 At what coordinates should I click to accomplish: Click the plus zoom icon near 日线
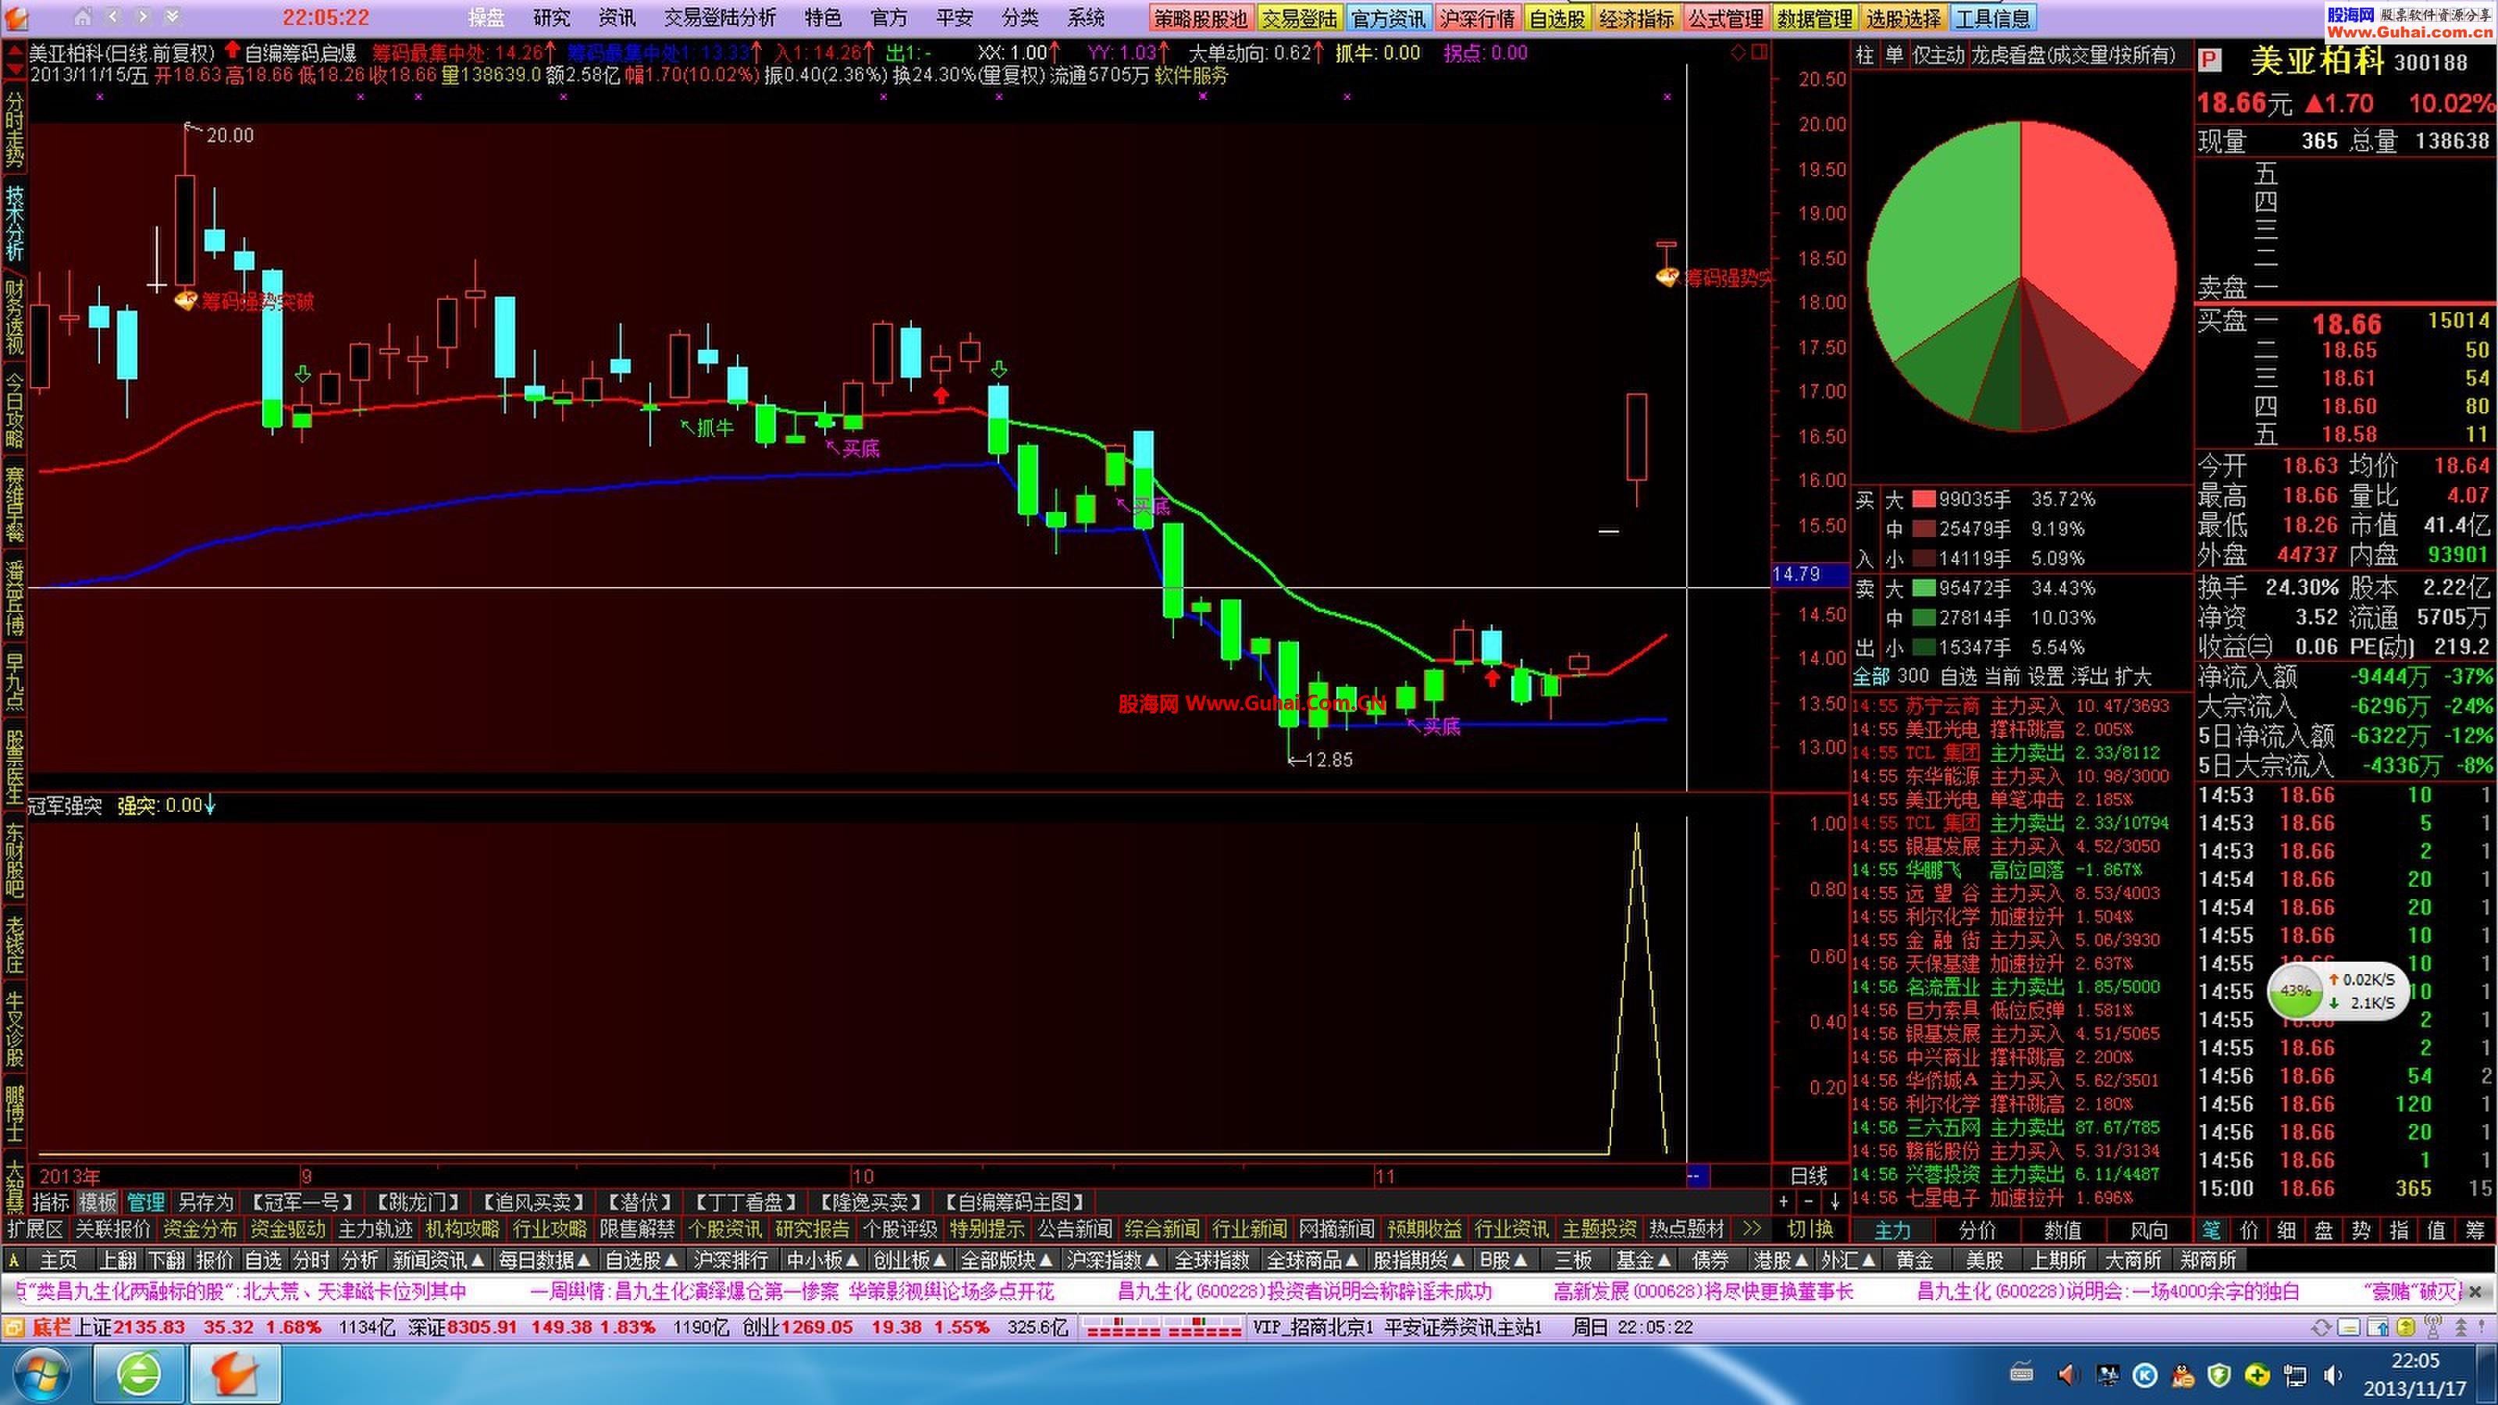(x=1783, y=1201)
